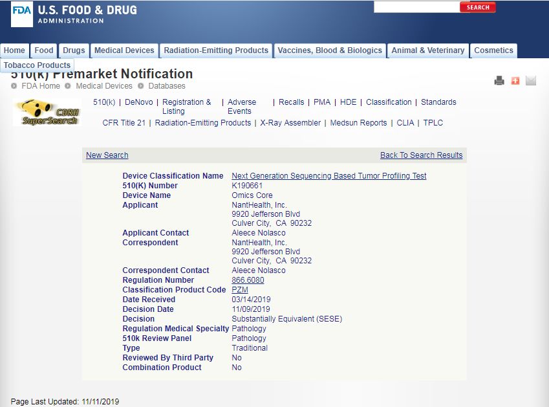Select the Medsun Reports link

tap(358, 123)
